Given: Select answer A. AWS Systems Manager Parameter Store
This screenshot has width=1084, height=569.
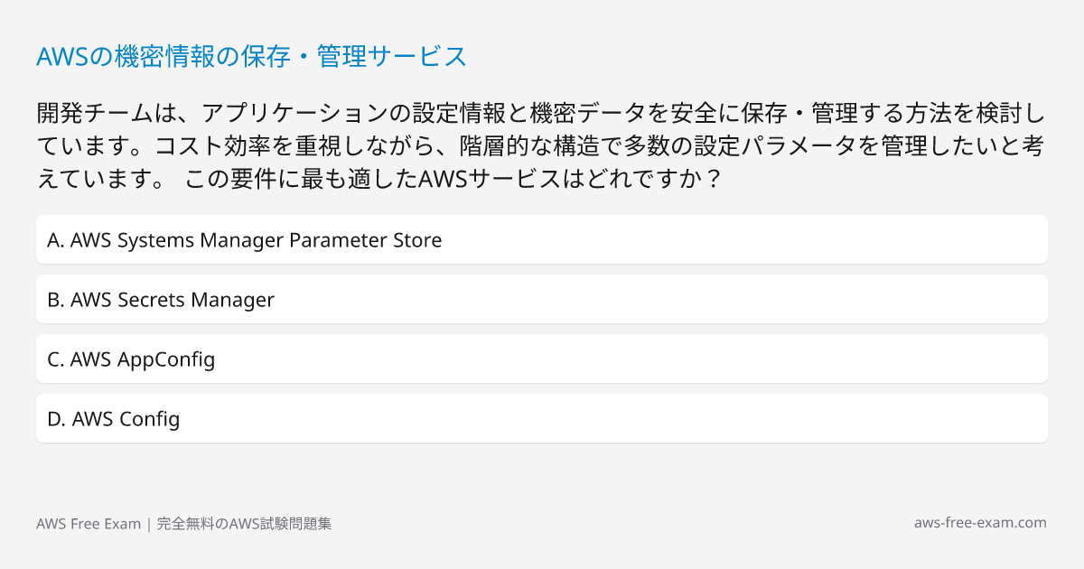Looking at the screenshot, I should click(x=542, y=239).
